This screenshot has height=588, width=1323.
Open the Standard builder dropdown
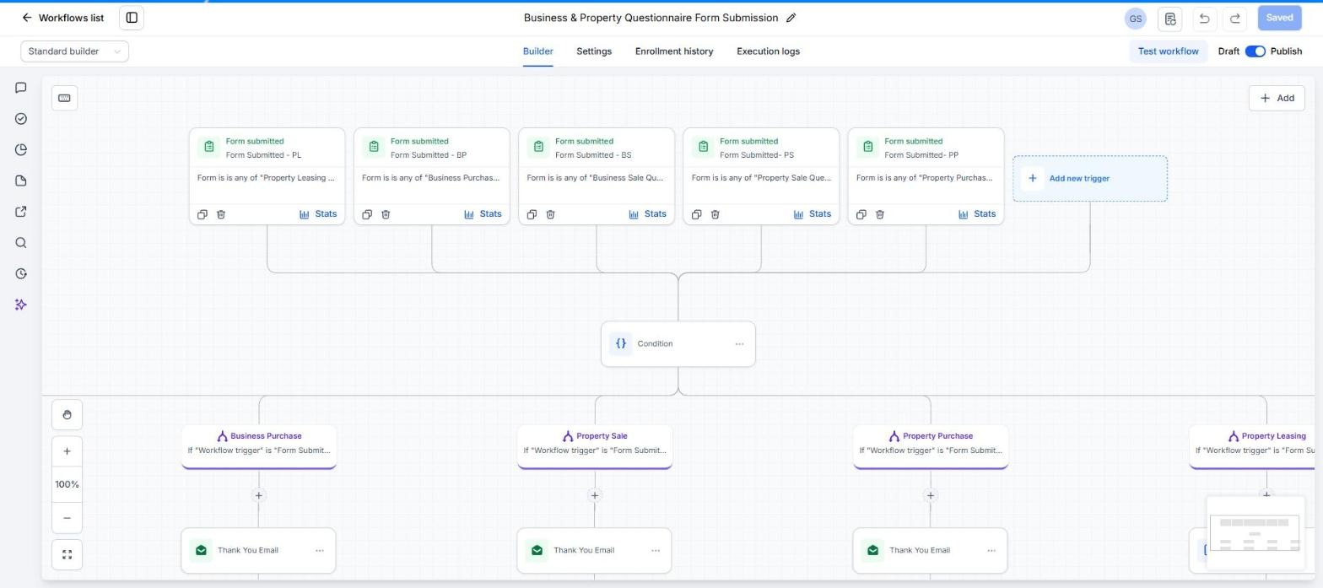74,51
